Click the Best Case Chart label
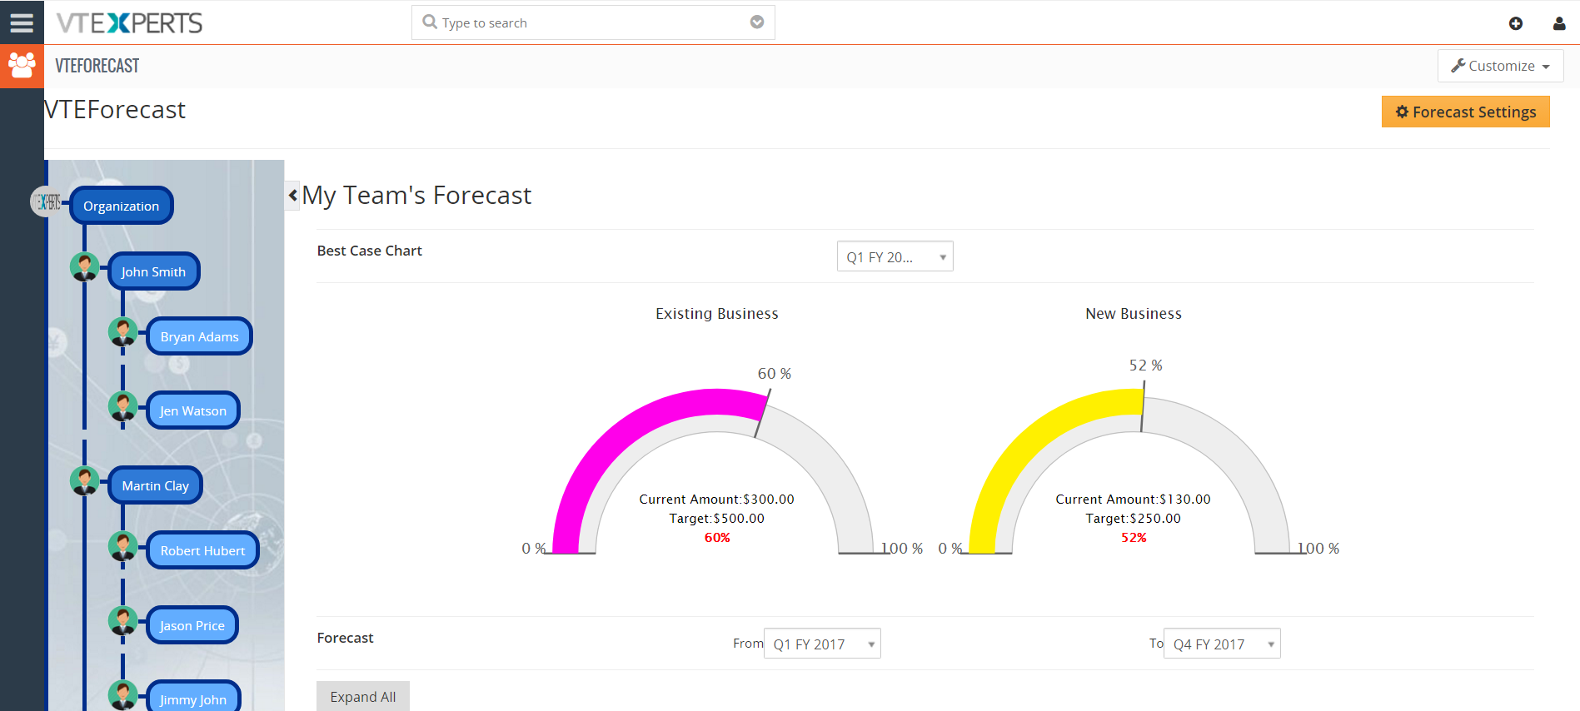The height and width of the screenshot is (711, 1580). pos(369,251)
